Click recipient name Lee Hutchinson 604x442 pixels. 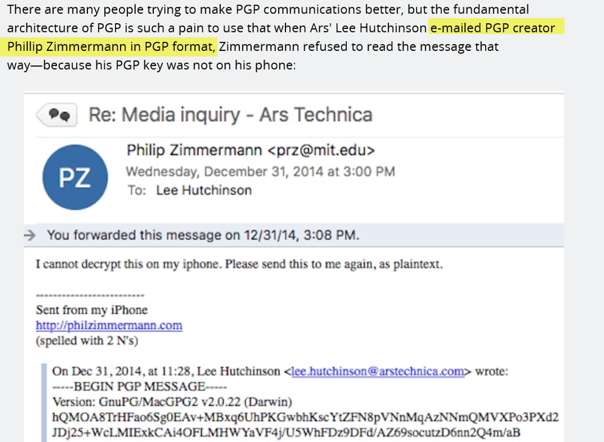coord(204,190)
